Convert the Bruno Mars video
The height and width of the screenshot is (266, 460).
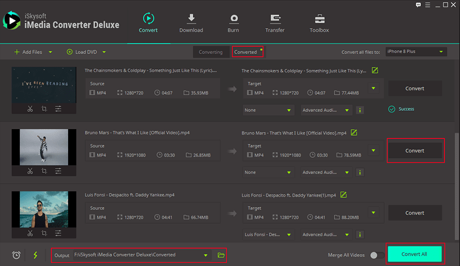[x=415, y=151]
